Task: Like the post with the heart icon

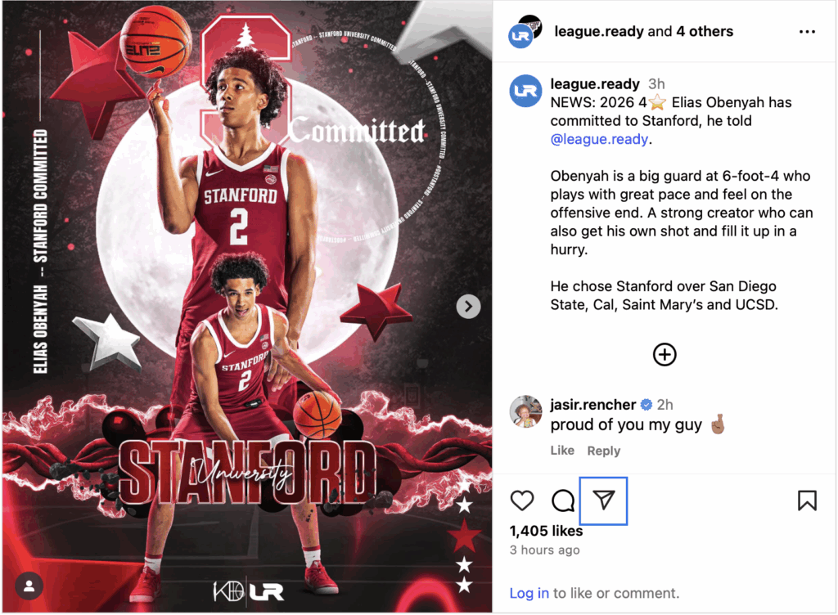Action: point(521,501)
